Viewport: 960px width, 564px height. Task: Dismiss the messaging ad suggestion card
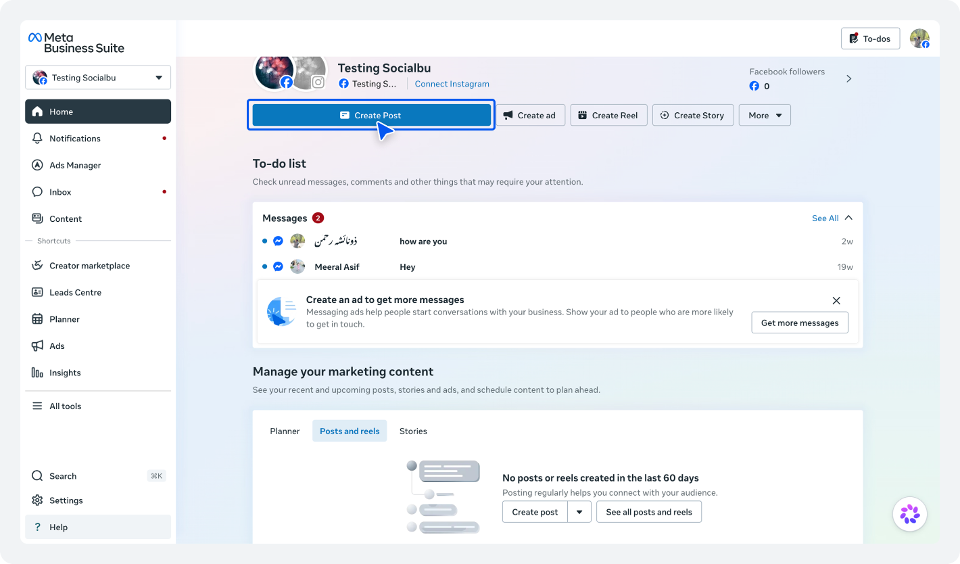(836, 301)
